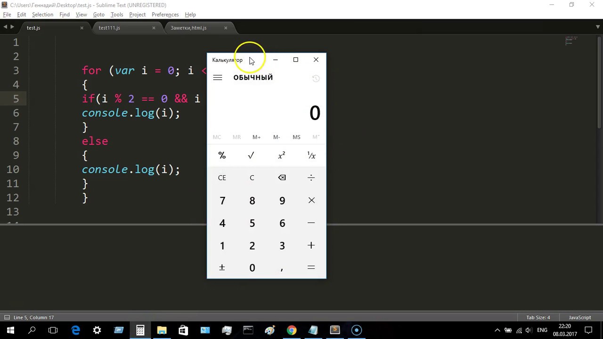Screen dimensions: 603x339
Task: Click the Sublime Text minimap
Action: [x=571, y=41]
